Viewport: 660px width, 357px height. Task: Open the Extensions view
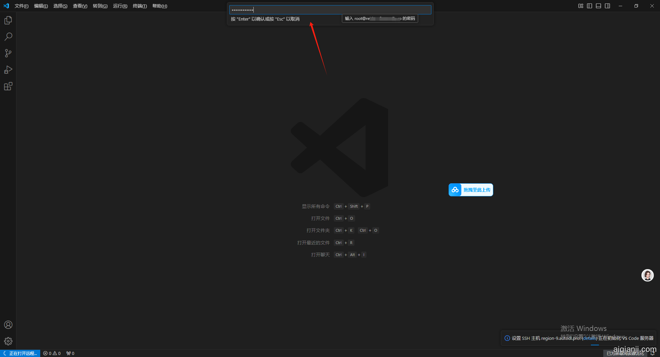click(x=8, y=86)
